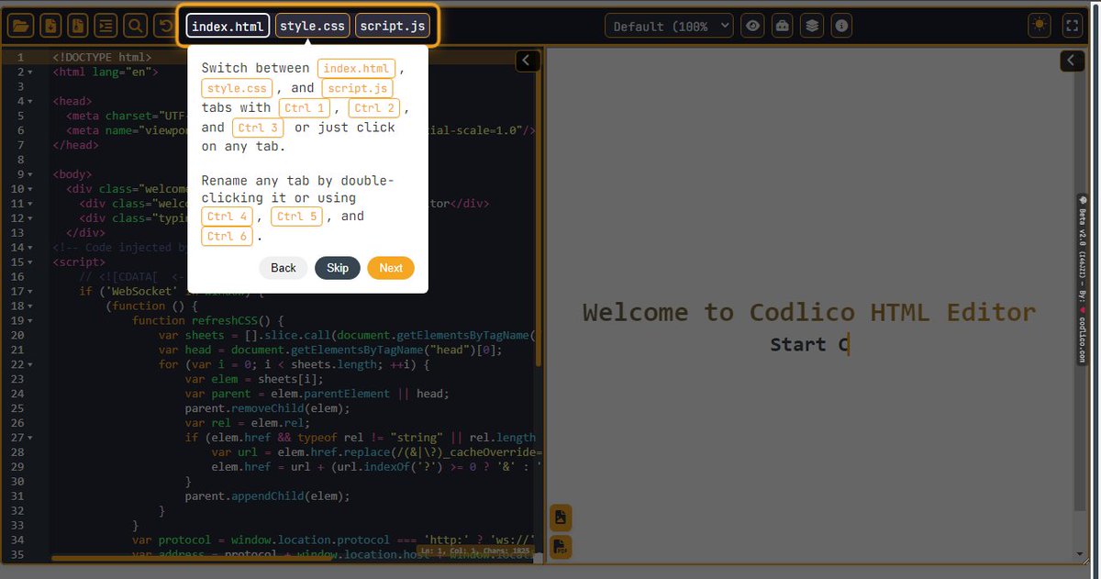
Task: Open the toolbox icon
Action: (x=783, y=26)
